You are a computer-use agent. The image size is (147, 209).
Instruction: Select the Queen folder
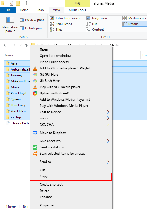tap(16, 99)
